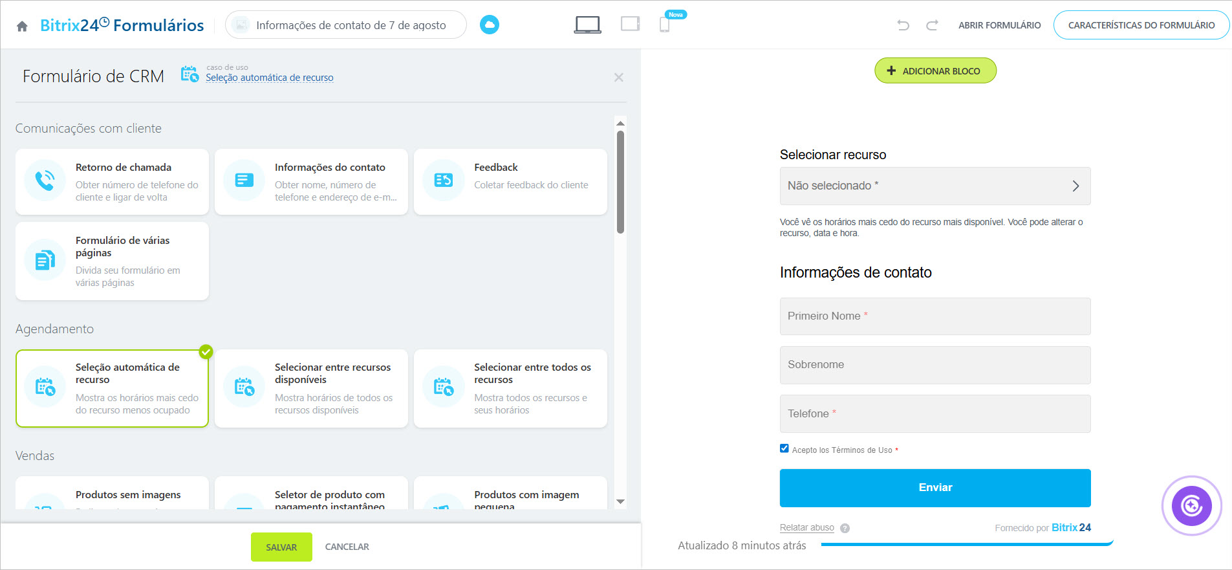Click the home icon

[x=22, y=26]
